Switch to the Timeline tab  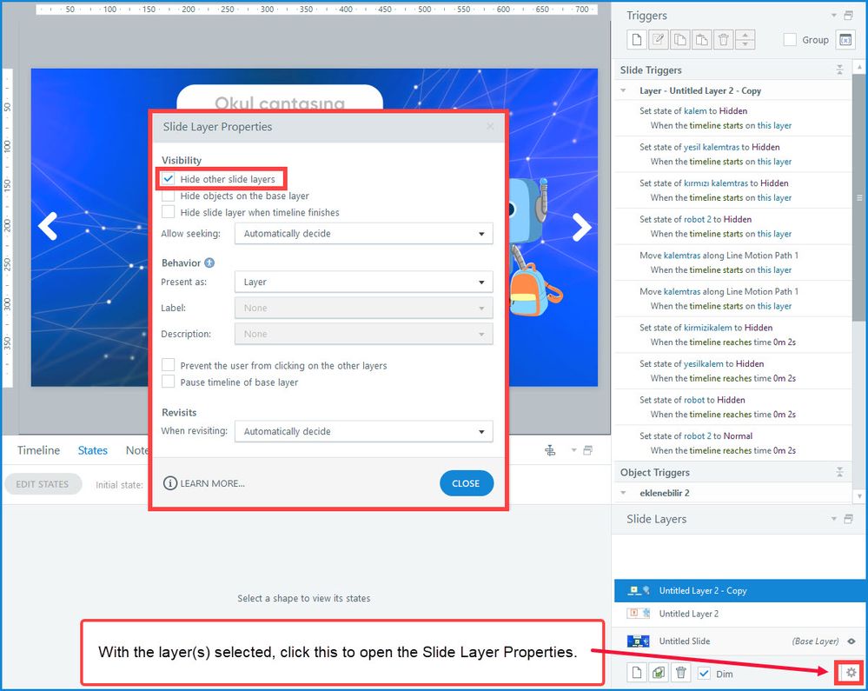[x=38, y=450]
